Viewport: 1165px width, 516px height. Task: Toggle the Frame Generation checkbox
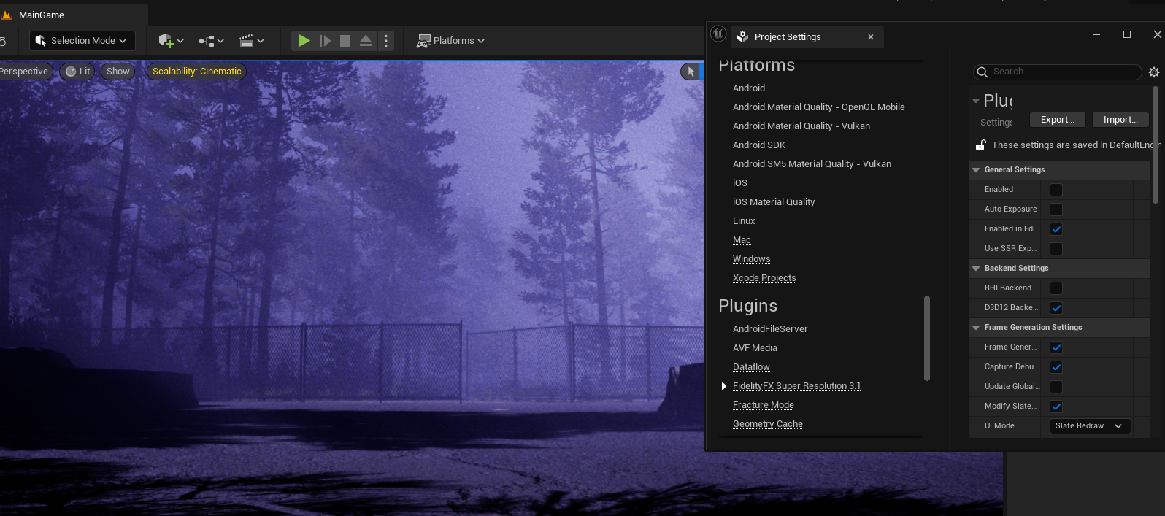(1056, 347)
